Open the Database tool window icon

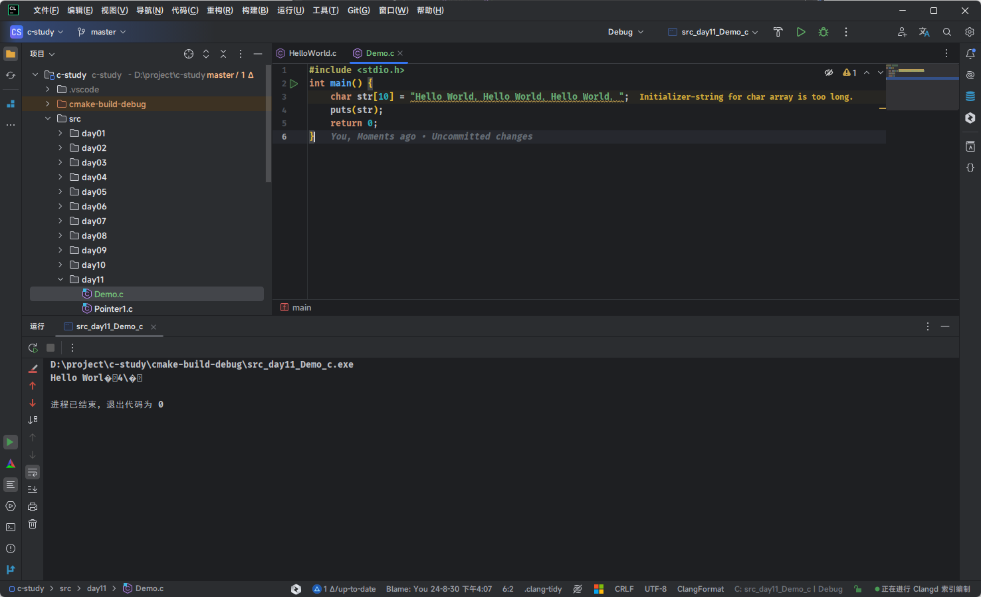coord(970,96)
